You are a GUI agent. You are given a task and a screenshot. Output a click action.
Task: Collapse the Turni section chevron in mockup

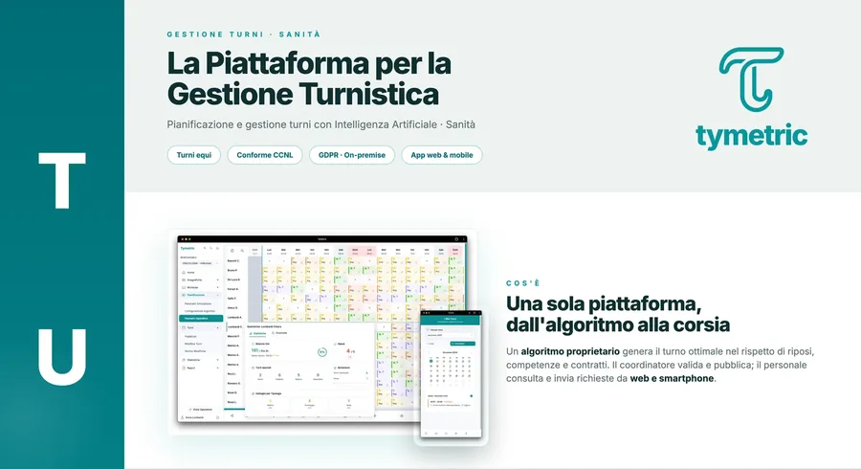tap(218, 328)
